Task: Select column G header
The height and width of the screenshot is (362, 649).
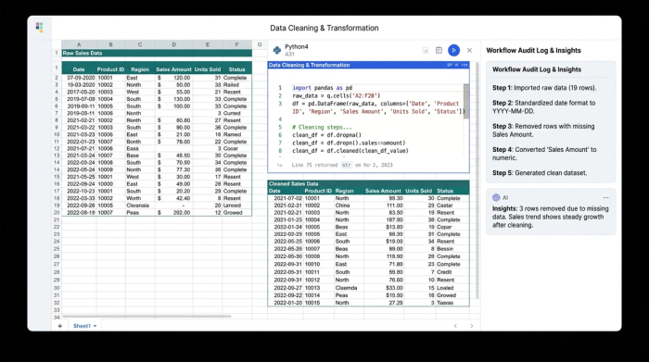Action: pyautogui.click(x=260, y=44)
